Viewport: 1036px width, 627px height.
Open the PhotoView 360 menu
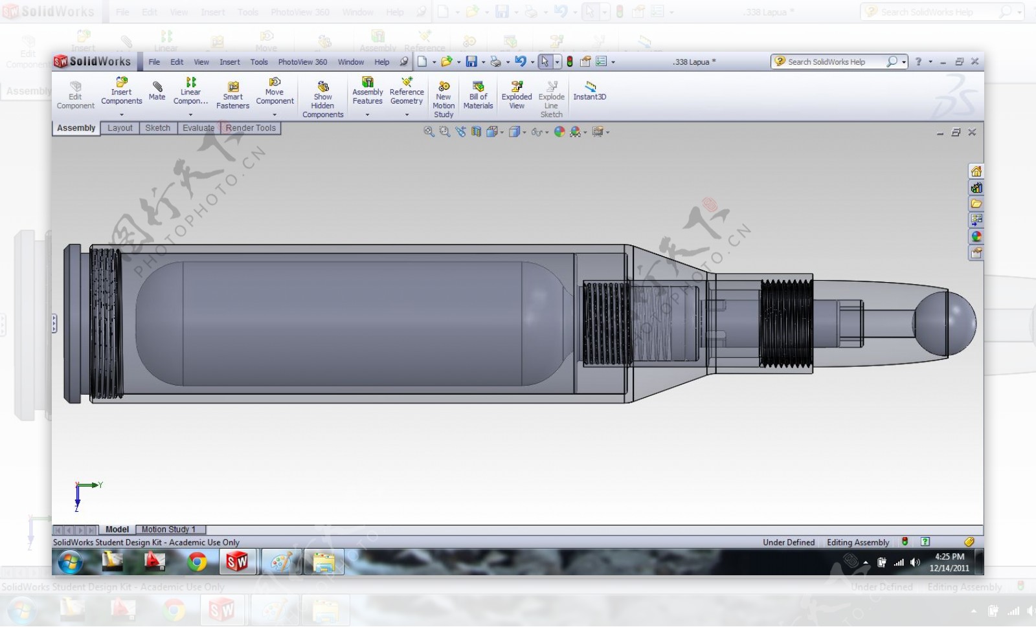coord(302,62)
